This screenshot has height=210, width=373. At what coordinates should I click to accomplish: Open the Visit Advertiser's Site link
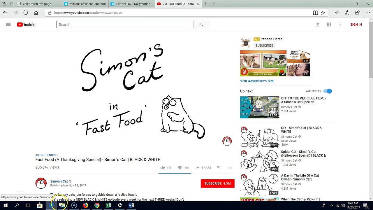257,81
